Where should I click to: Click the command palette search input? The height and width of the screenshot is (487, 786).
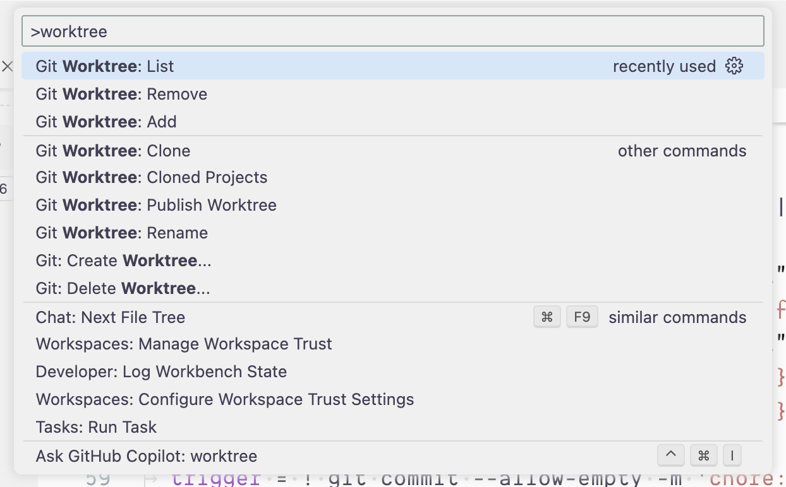(392, 30)
